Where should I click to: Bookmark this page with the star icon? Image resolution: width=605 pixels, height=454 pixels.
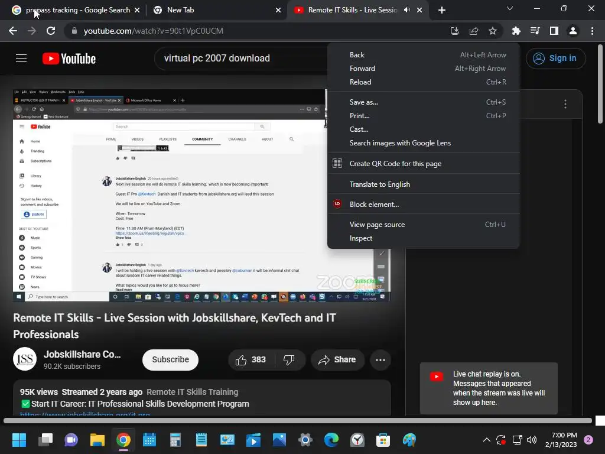point(493,31)
